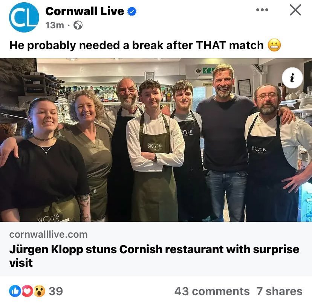Click the Wow face reaction icon
The height and width of the screenshot is (308, 312).
coord(40,291)
